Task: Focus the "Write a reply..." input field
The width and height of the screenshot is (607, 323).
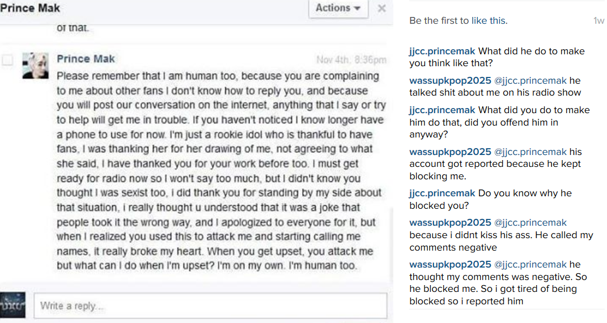Action: click(x=210, y=306)
